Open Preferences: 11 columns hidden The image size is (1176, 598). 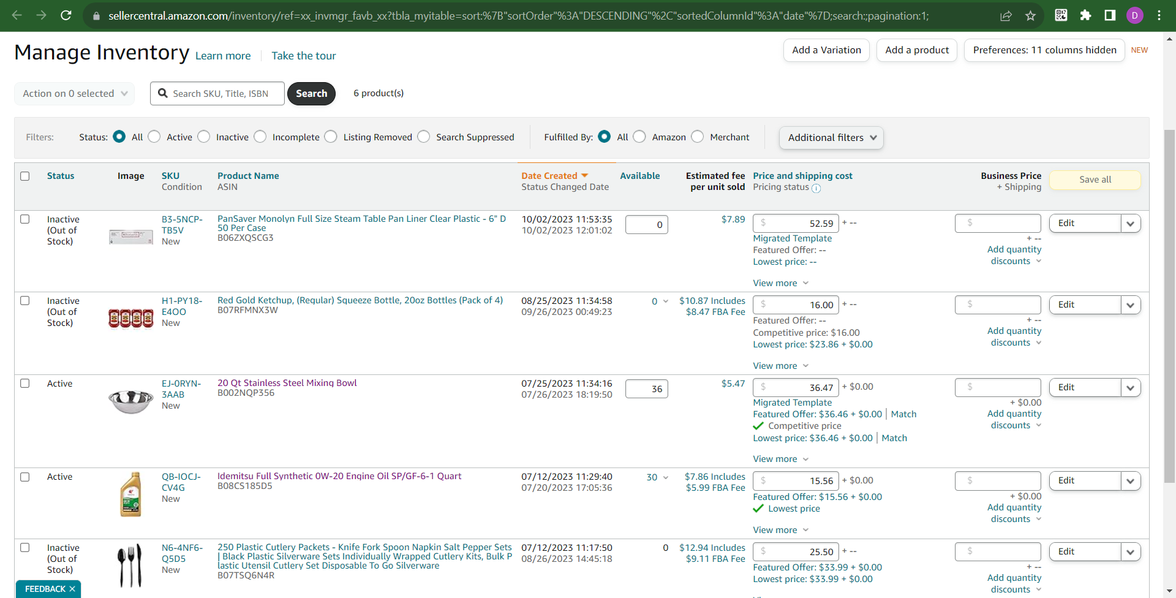[x=1044, y=50]
